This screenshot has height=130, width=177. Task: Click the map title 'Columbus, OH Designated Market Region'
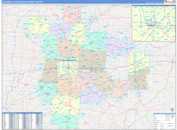22,2
